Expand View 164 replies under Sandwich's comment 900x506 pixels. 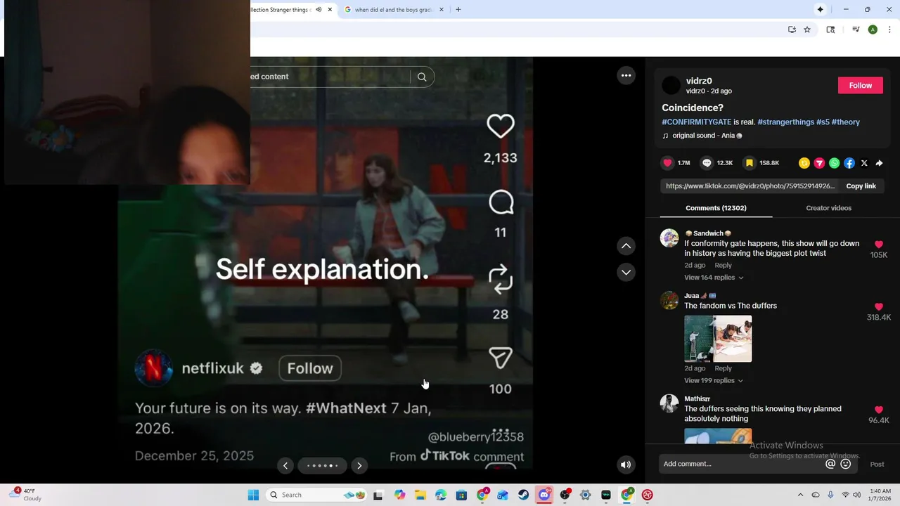714,278
